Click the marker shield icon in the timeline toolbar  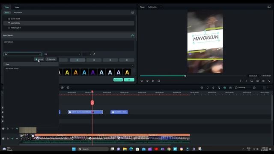pos(208,88)
